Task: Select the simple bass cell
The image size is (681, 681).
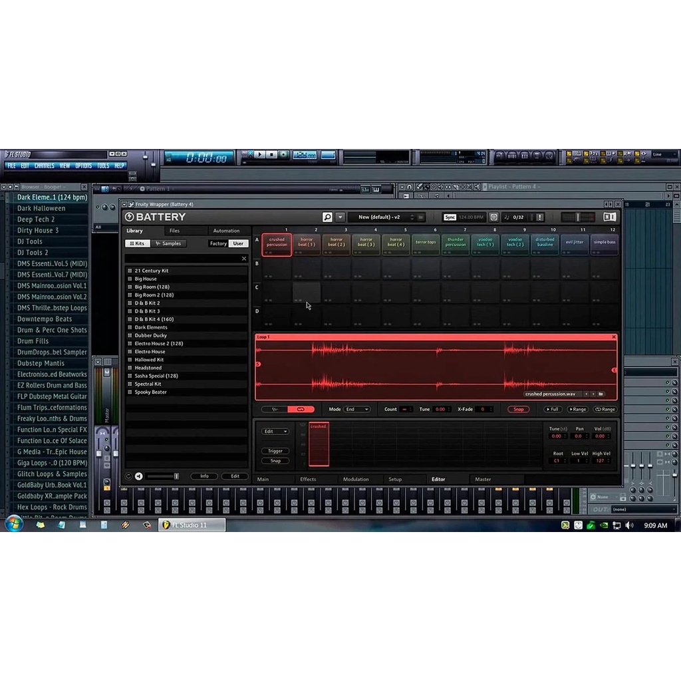Action: [604, 245]
